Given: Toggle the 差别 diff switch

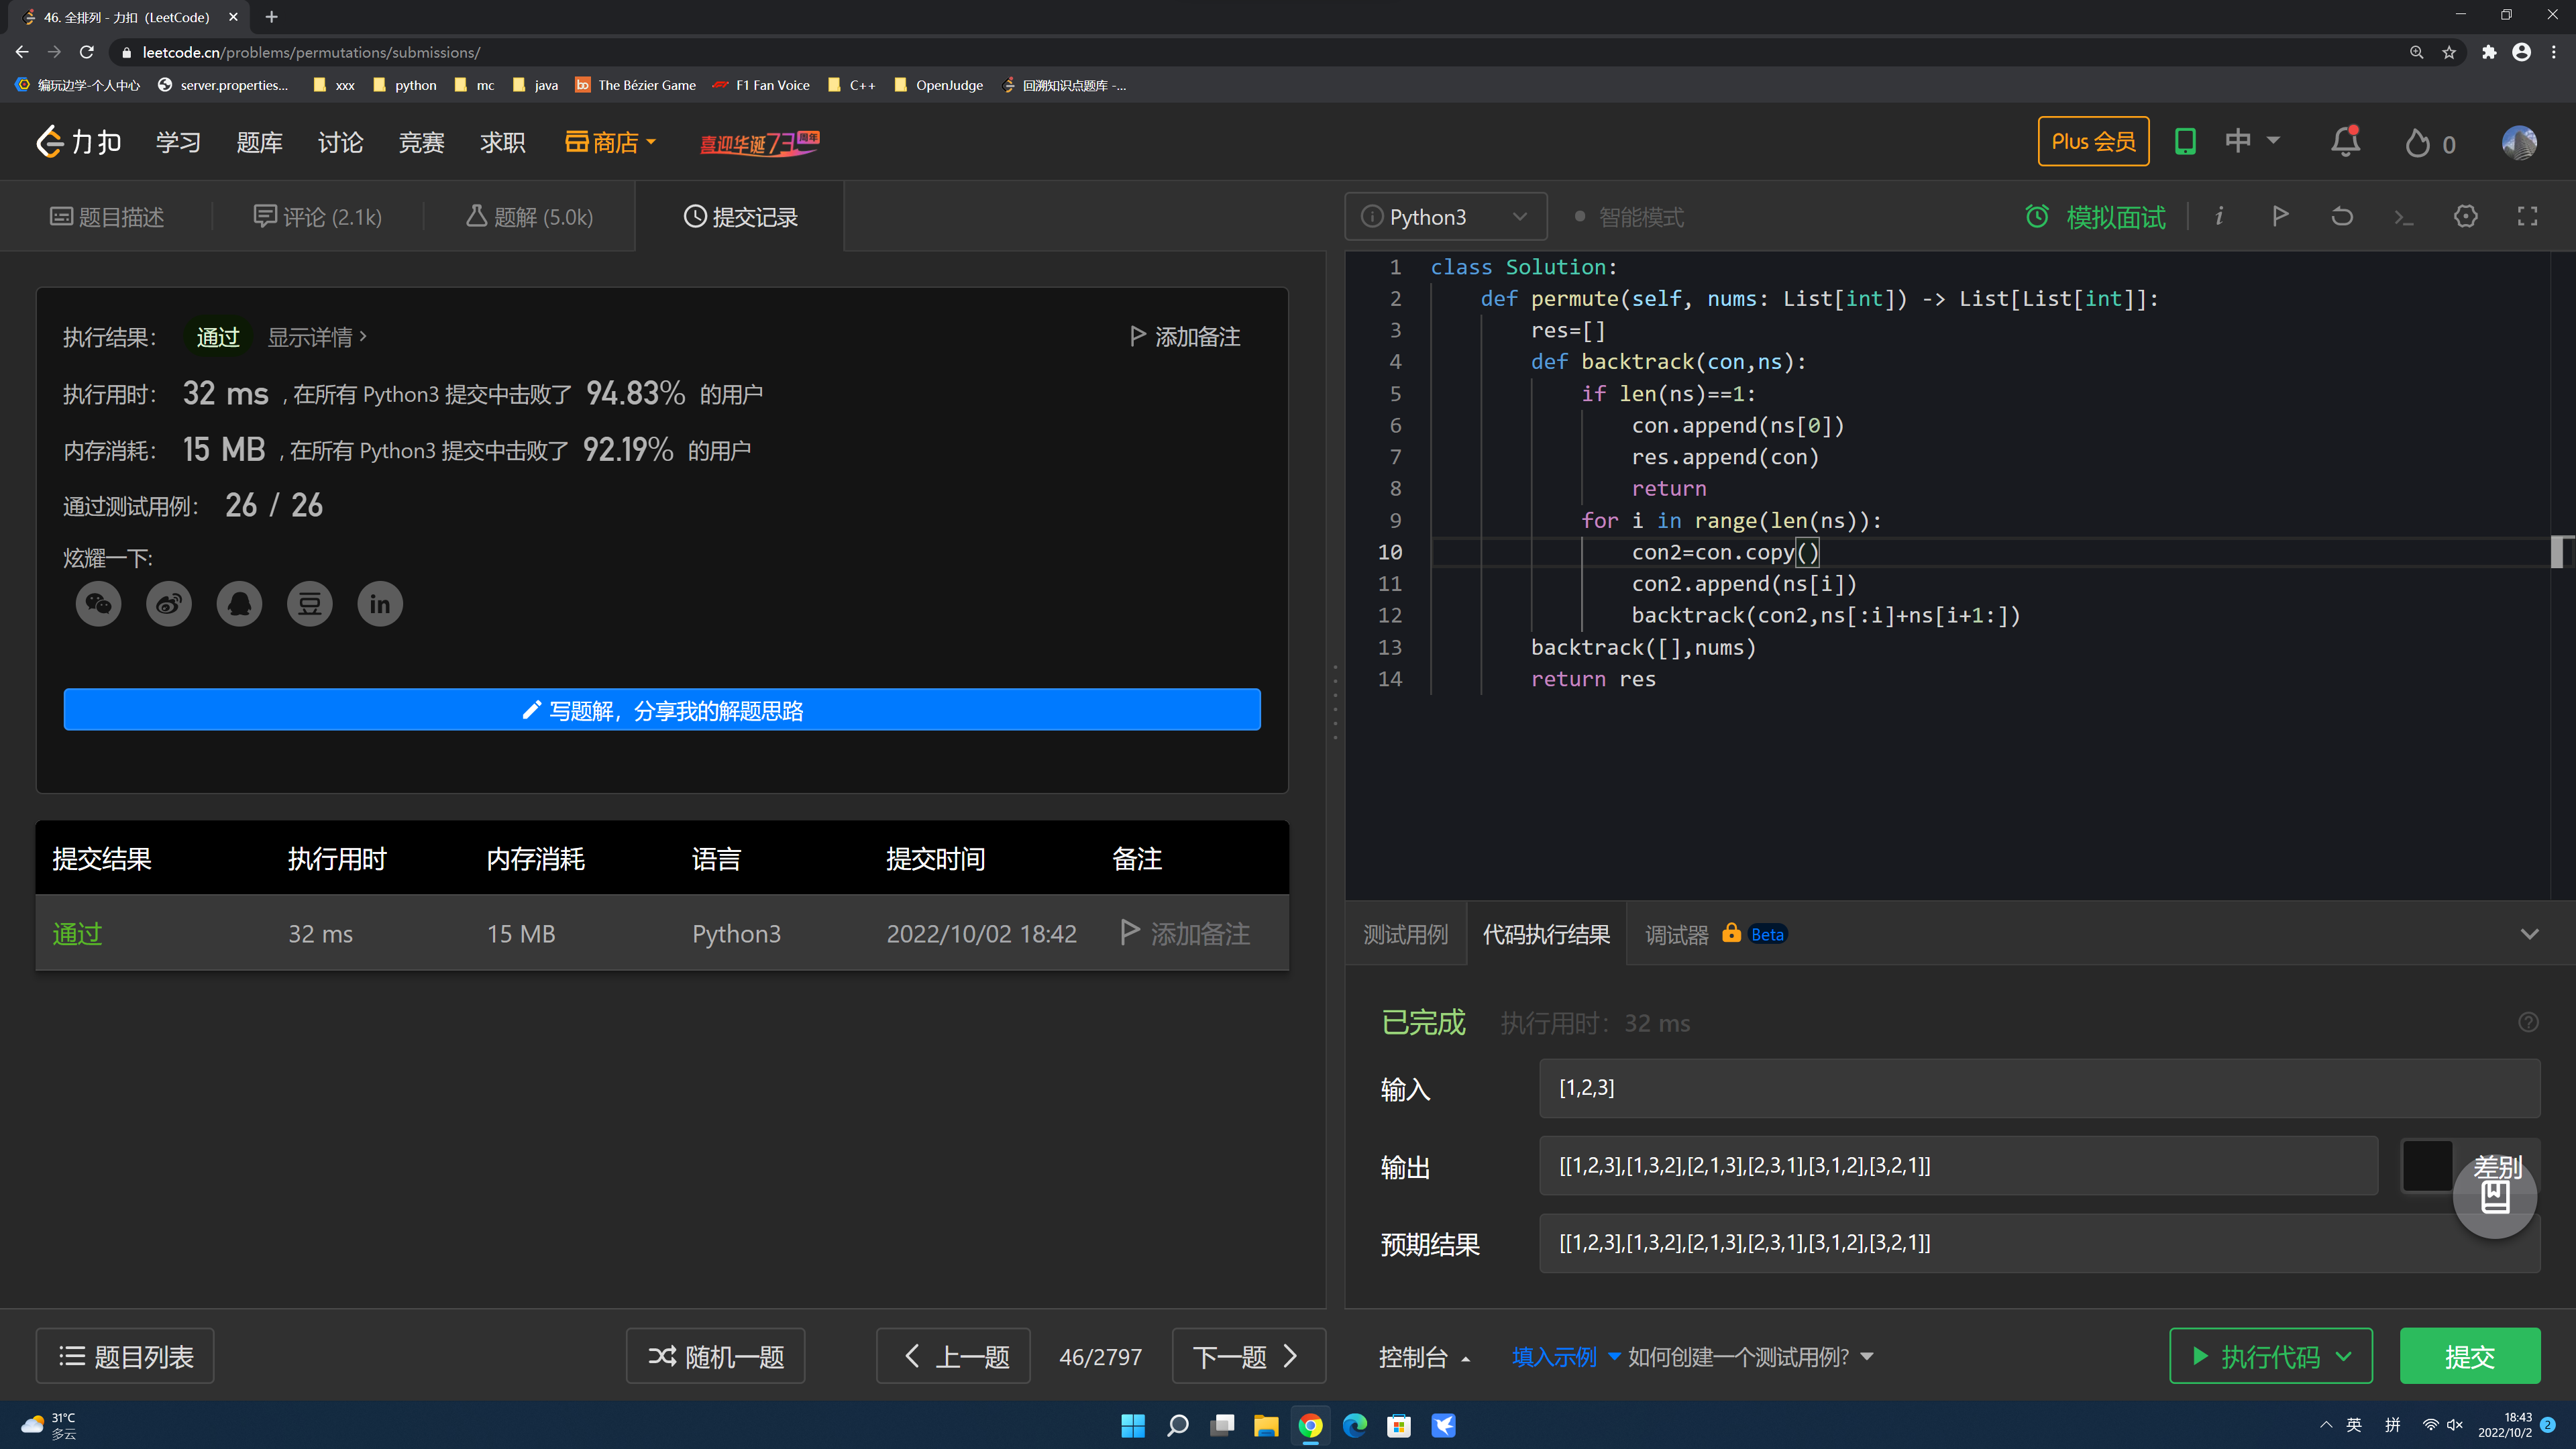Looking at the screenshot, I should [2427, 1165].
